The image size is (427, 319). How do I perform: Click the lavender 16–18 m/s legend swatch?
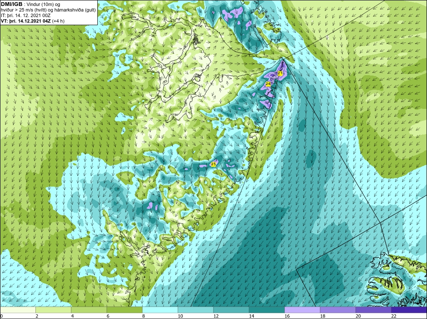pos(302,310)
